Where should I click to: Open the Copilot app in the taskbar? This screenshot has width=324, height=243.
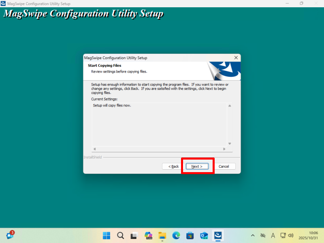pyautogui.click(x=148, y=235)
